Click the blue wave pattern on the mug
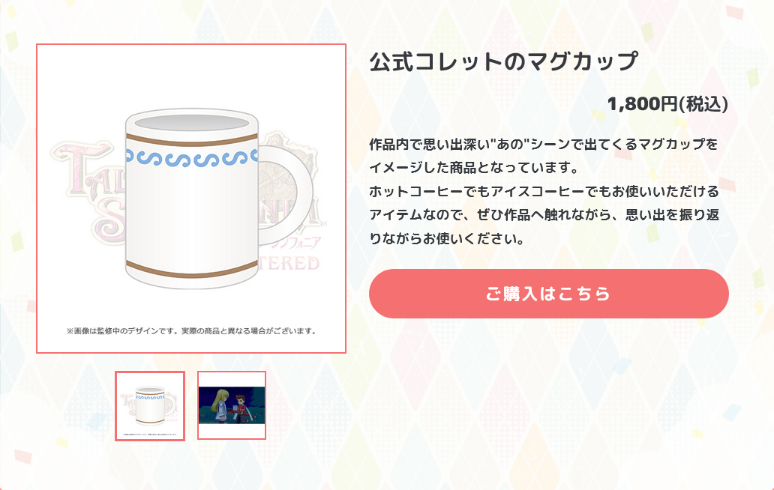774x490 pixels. (192, 158)
